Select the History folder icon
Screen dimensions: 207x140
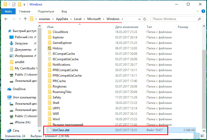point(50,48)
